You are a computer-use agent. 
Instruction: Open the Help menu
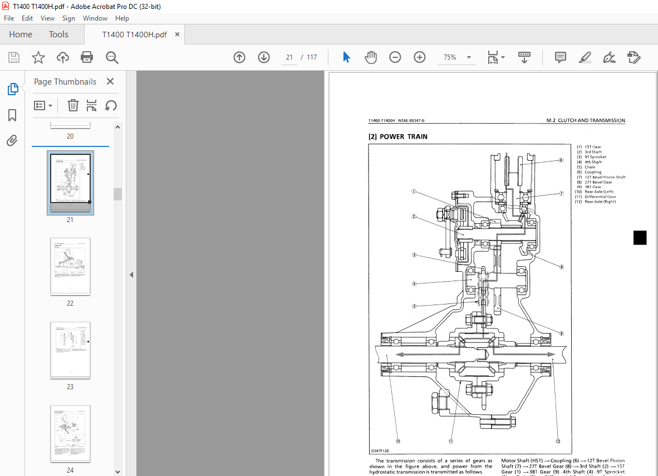[x=122, y=18]
